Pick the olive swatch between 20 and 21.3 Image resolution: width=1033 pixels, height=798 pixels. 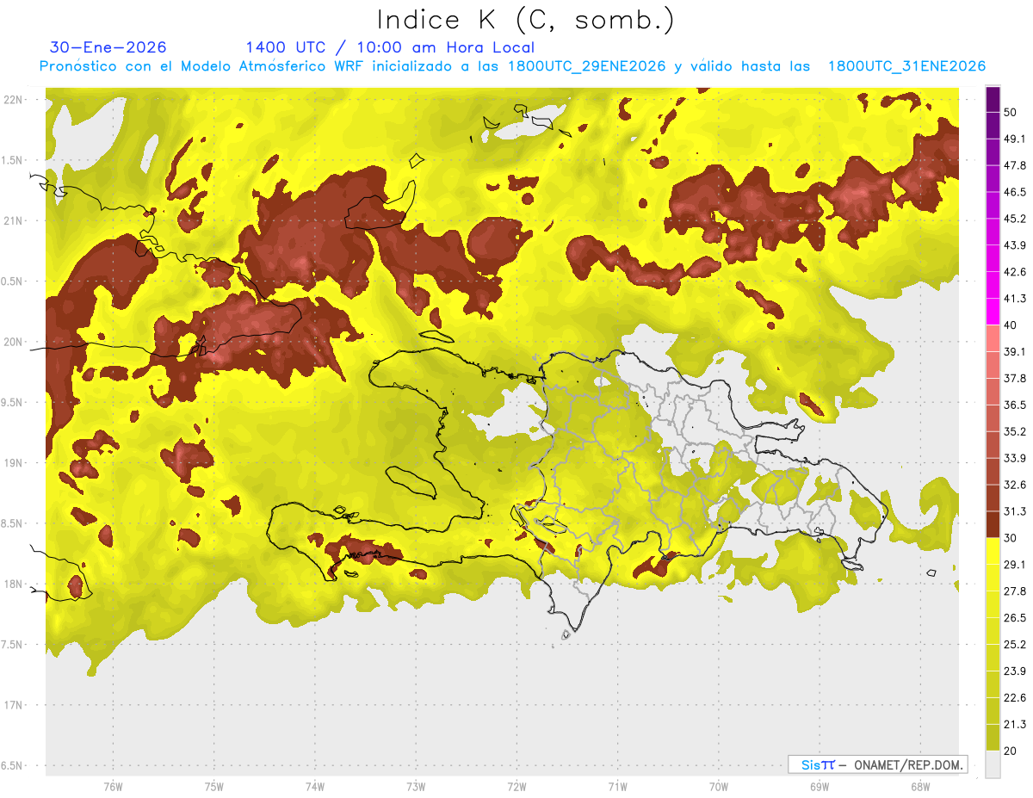click(993, 738)
